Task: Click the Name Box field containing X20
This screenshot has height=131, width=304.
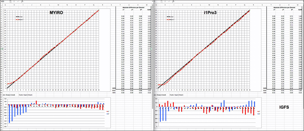Action: 4,2
